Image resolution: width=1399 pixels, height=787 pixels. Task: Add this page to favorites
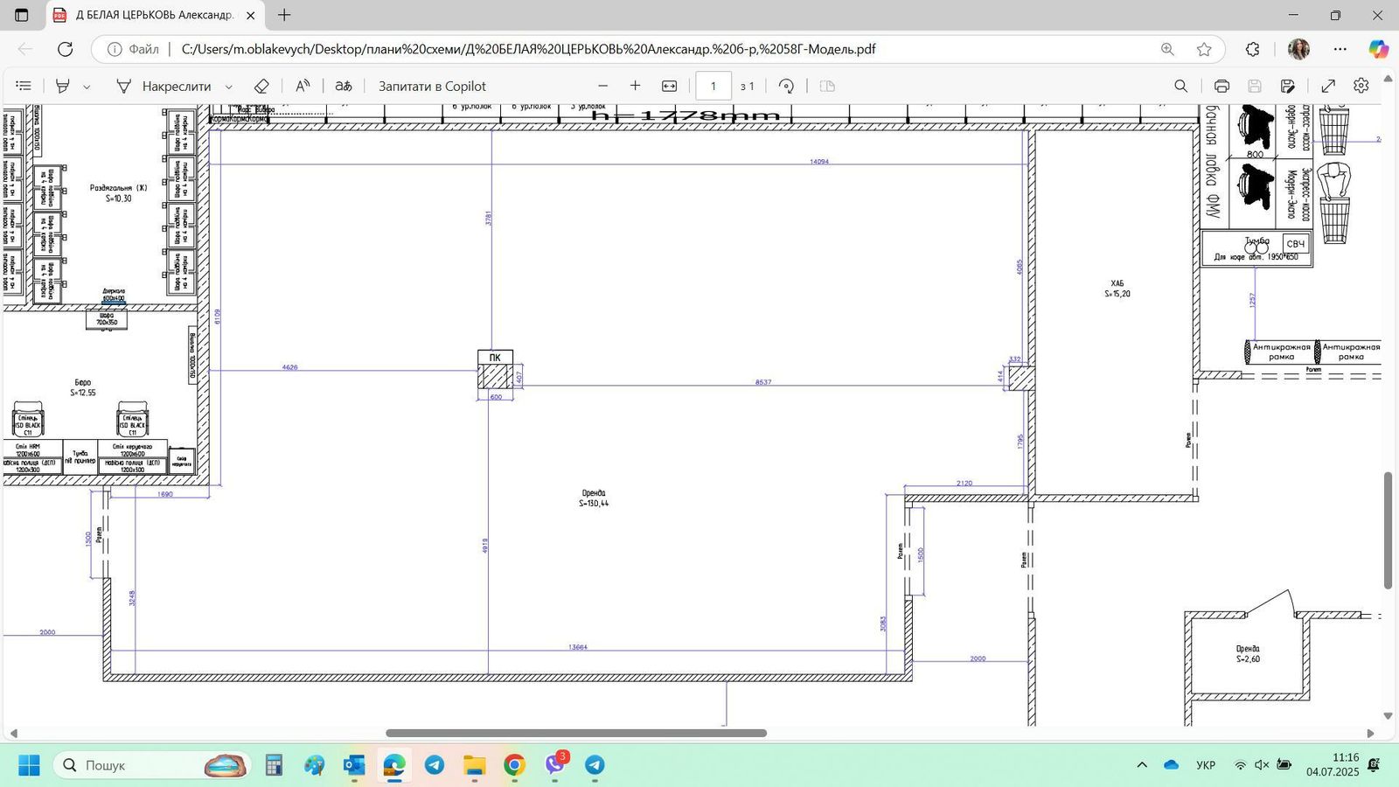coord(1204,49)
